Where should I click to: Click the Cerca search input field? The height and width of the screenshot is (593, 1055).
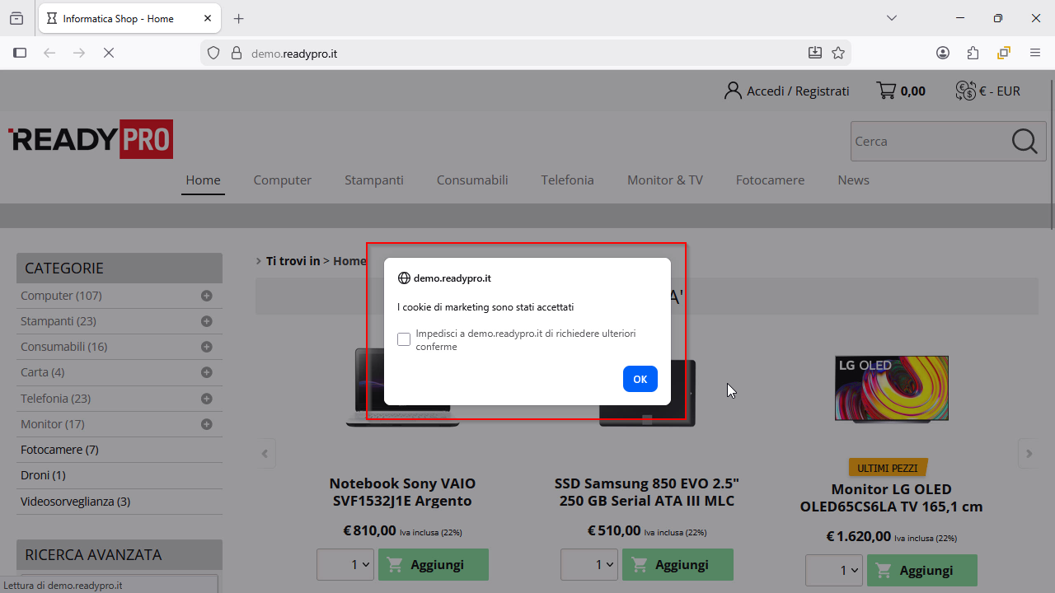click(x=927, y=142)
